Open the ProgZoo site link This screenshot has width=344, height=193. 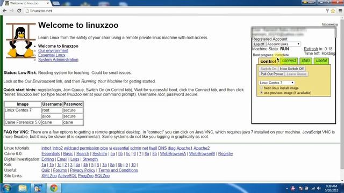85,176
